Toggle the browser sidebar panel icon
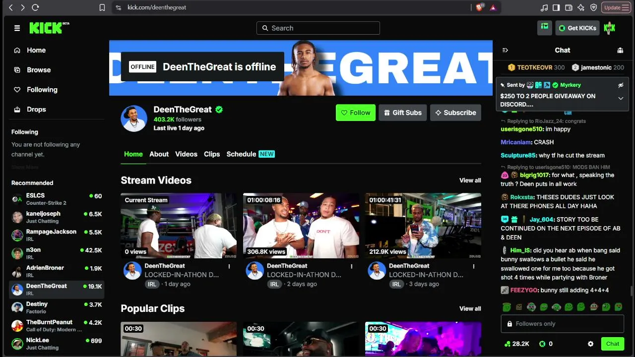The width and height of the screenshot is (635, 357). pyautogui.click(x=556, y=7)
